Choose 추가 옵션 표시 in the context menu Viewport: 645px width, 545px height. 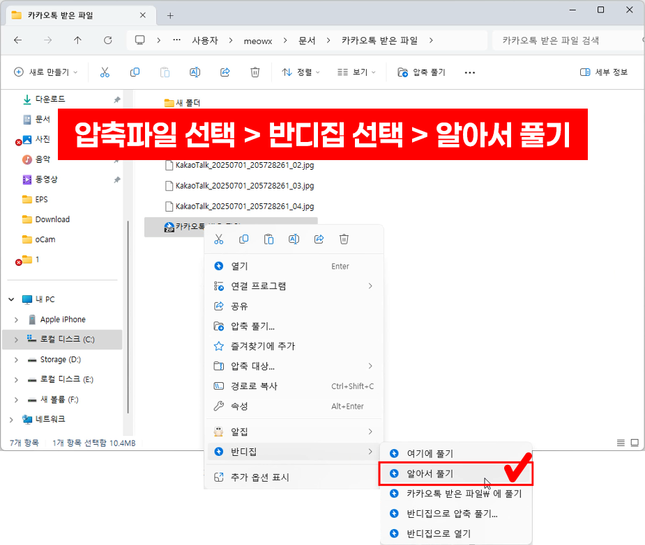tap(294, 477)
